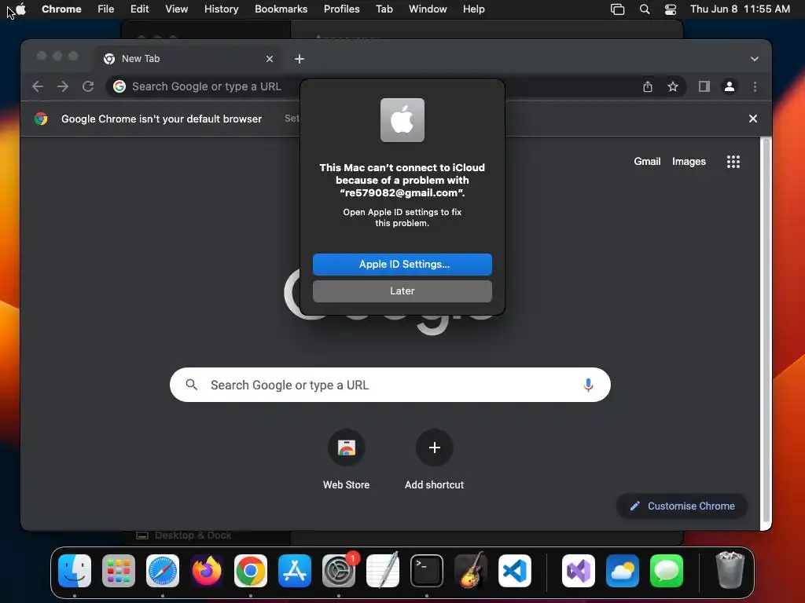Open the Tab menu
The height and width of the screenshot is (603, 805).
[384, 9]
